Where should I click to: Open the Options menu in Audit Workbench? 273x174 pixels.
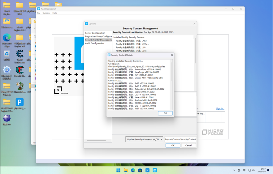coord(46,13)
